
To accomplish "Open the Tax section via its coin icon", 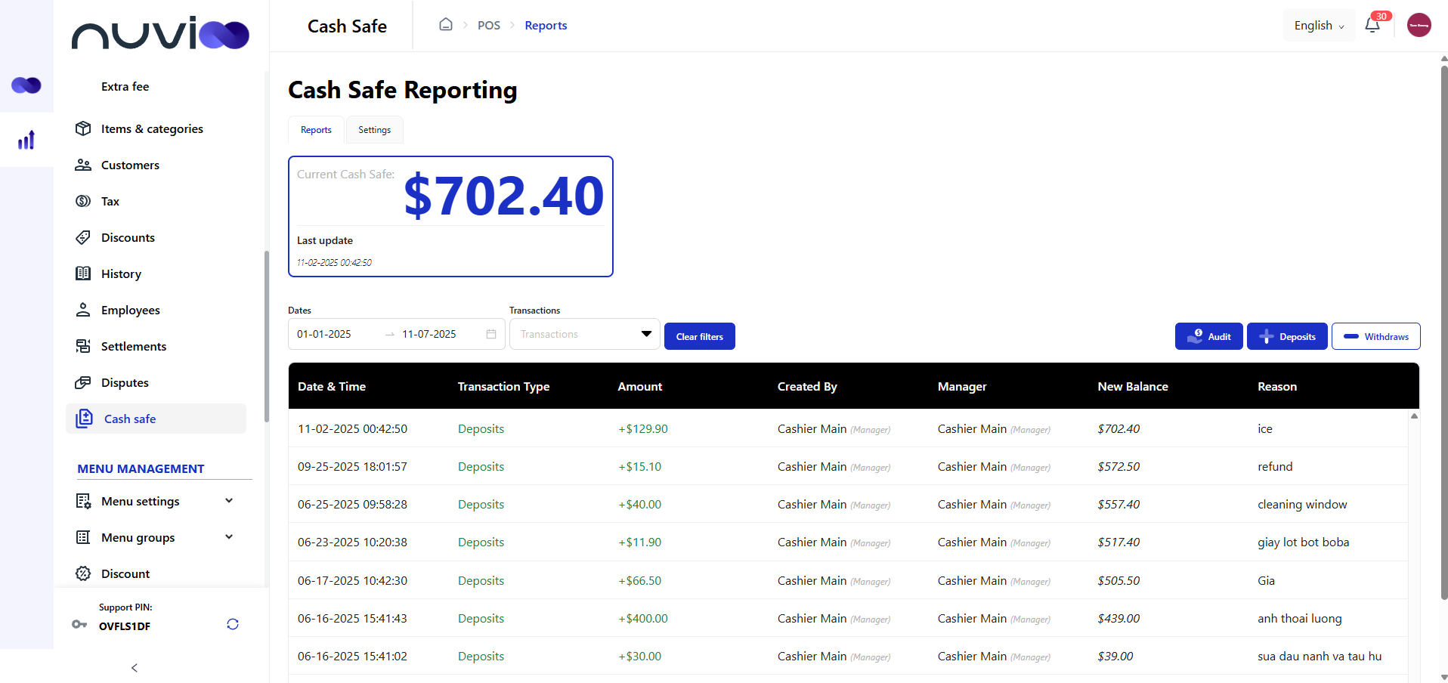I will (x=83, y=201).
